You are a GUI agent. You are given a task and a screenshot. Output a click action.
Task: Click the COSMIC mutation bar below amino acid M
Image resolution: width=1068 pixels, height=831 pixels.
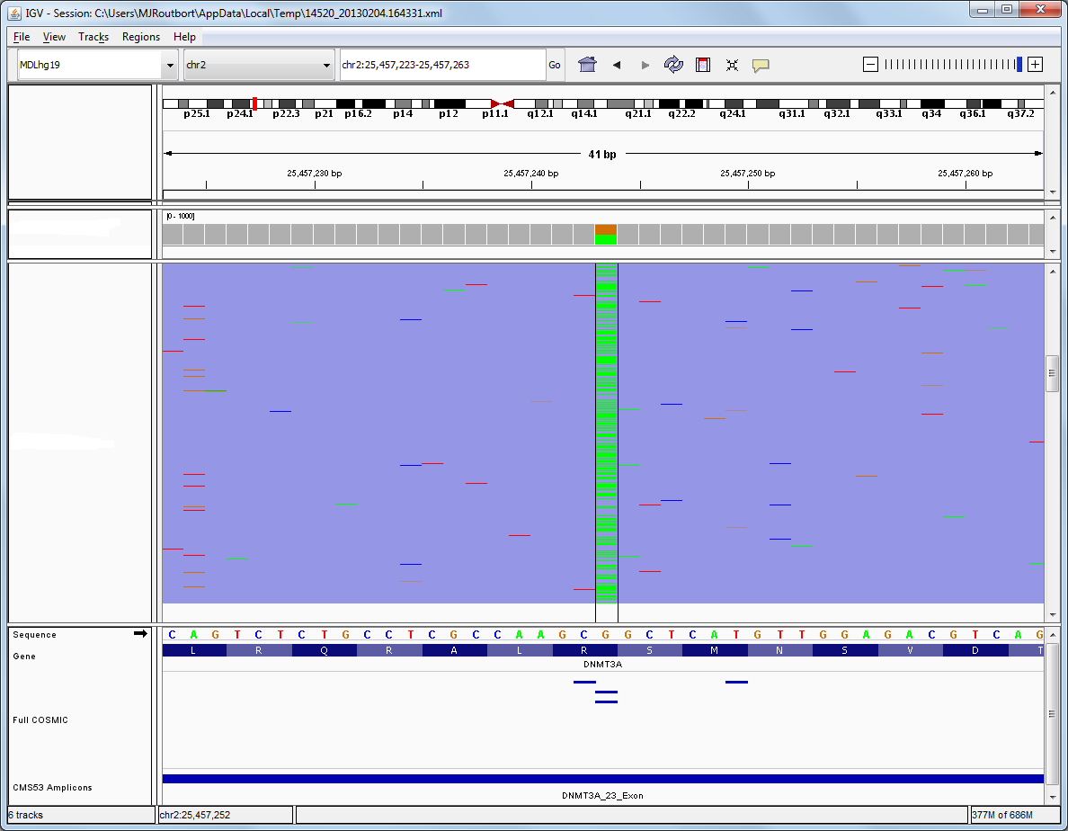pos(736,682)
